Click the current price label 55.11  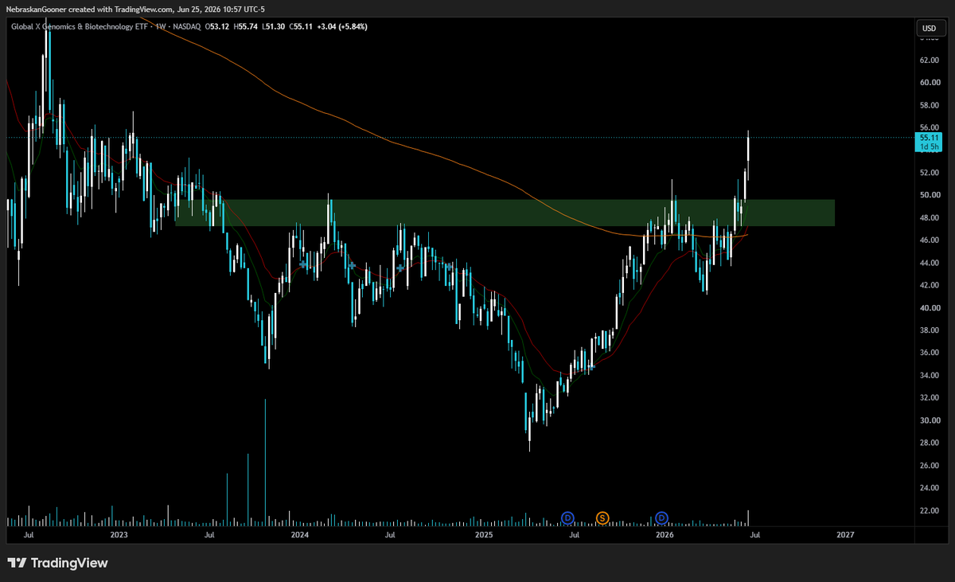coord(930,138)
